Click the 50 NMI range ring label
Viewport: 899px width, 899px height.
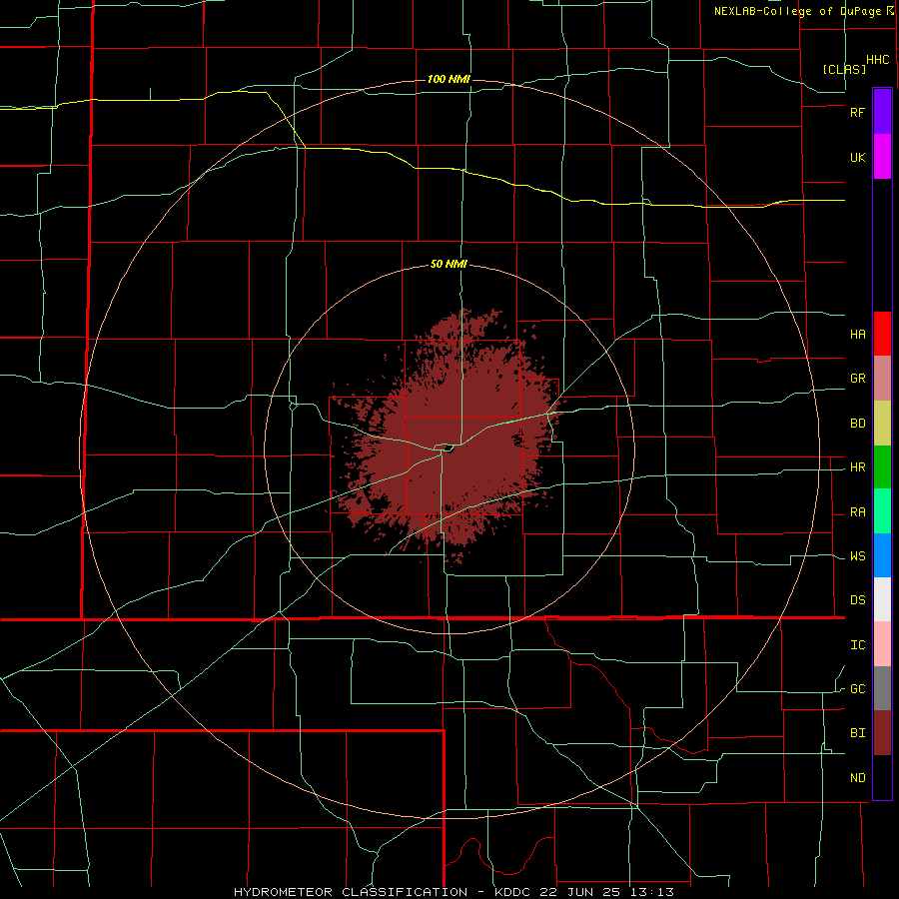click(x=449, y=265)
